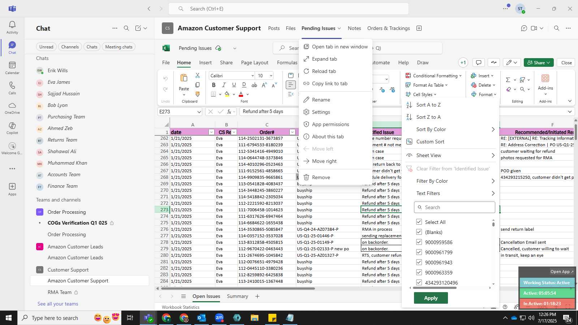The image size is (578, 325).
Task: Apply Strikethrough formatting
Action: (x=254, y=85)
